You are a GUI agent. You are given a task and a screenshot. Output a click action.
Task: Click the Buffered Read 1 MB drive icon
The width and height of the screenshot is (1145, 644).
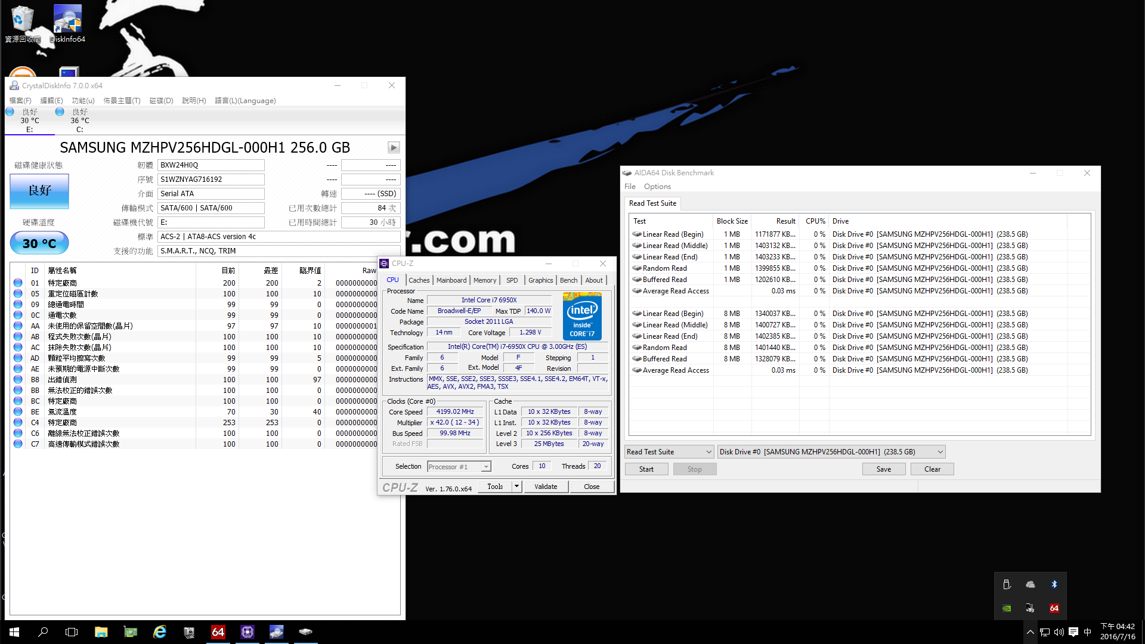[x=637, y=280]
